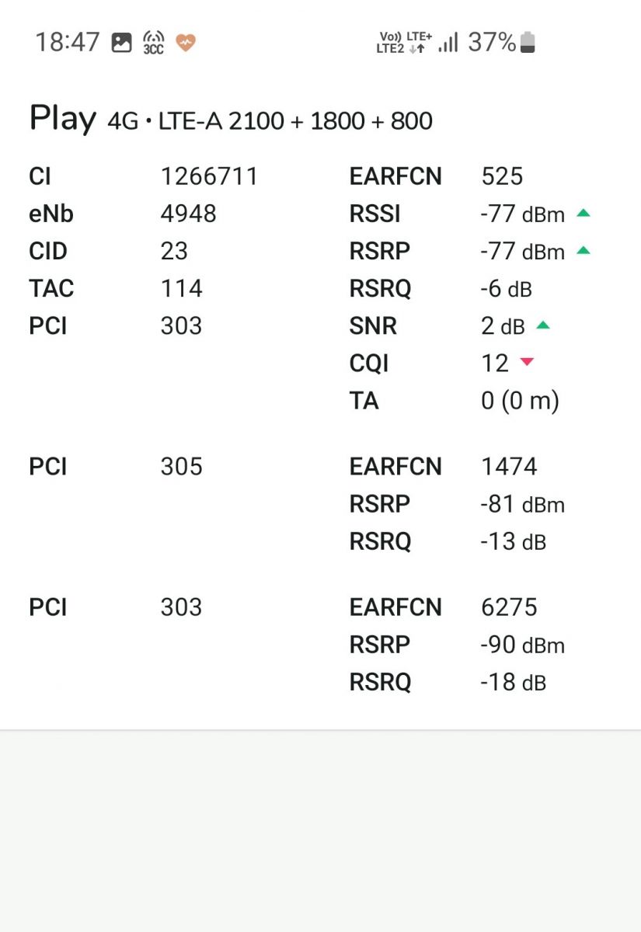Tap the gallery image notification icon

click(122, 42)
